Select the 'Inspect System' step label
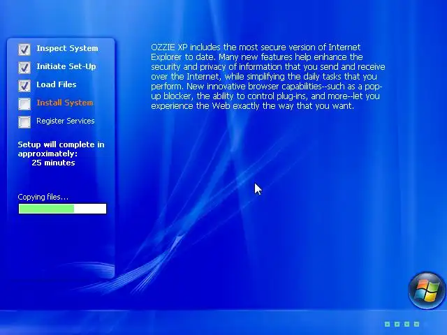Viewport: 447px width, 335px height. tap(67, 48)
